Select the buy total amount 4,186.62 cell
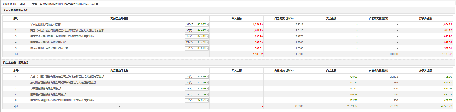 [x=258, y=54]
